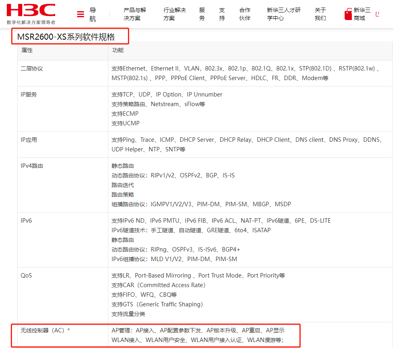Select the IP应用 row label
Viewport: 393px width, 348px height.
click(28, 140)
